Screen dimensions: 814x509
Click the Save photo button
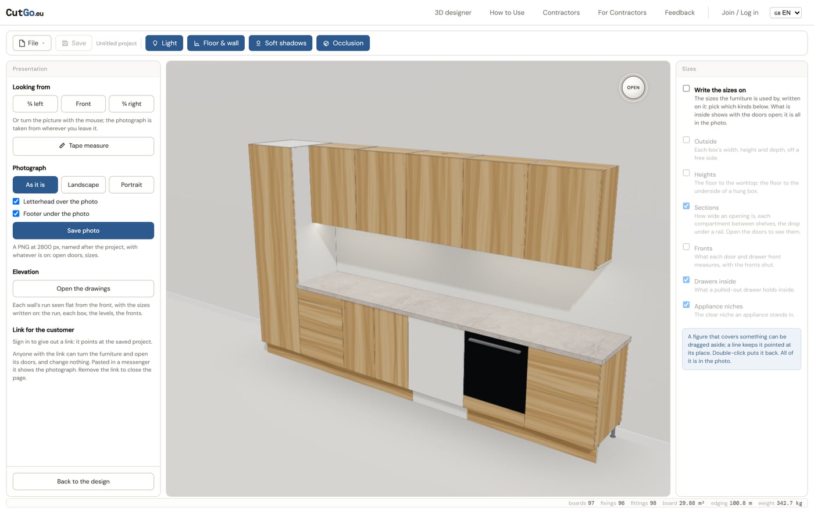click(83, 230)
